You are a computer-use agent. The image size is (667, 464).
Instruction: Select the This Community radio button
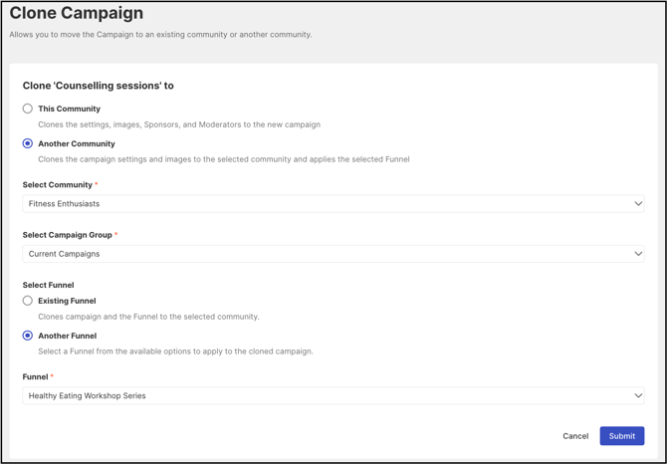(28, 109)
